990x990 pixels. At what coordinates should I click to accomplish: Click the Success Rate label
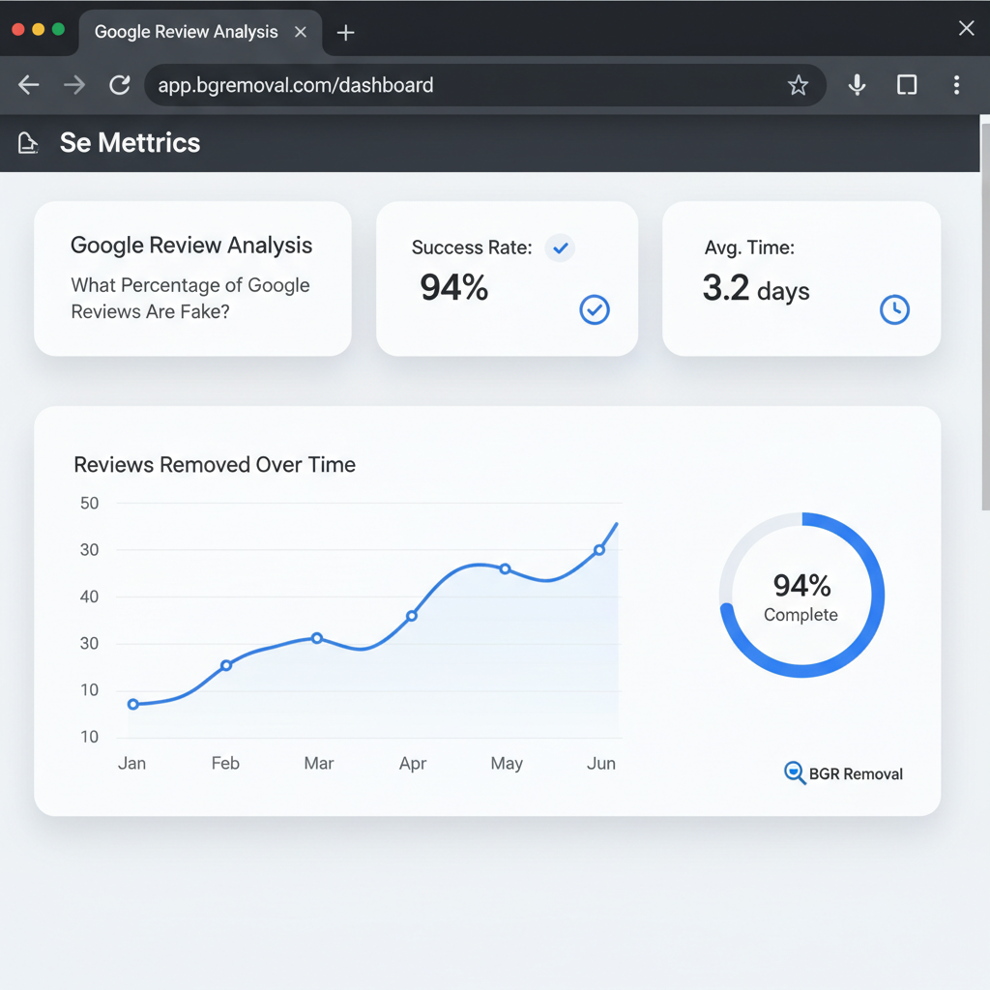[x=472, y=247]
